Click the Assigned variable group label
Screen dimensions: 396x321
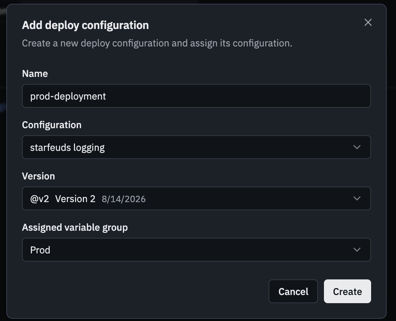pyautogui.click(x=75, y=227)
